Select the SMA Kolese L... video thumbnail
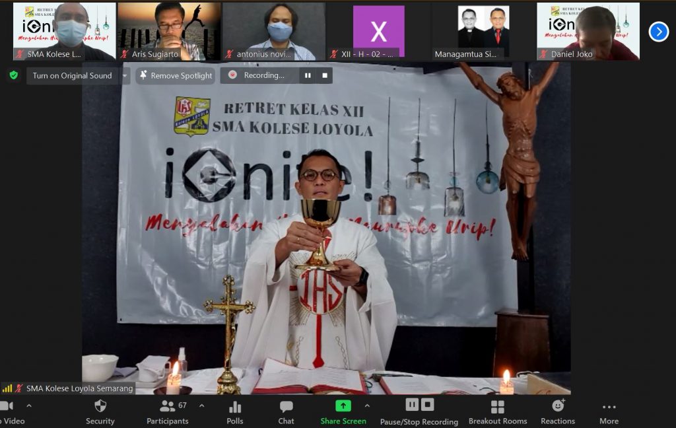The image size is (676, 428). click(x=64, y=31)
